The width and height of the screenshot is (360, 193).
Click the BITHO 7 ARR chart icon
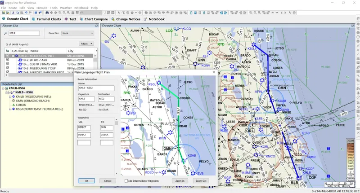[x=20, y=60]
